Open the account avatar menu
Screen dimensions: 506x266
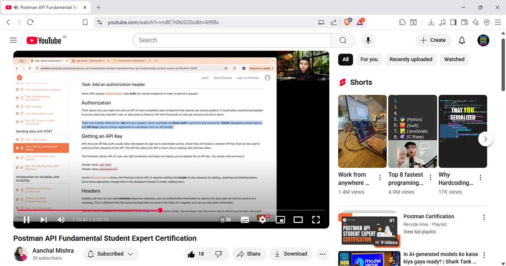(x=483, y=40)
